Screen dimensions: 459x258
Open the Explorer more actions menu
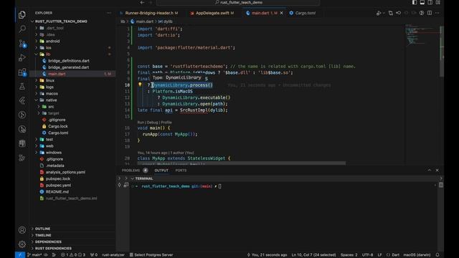pos(109,13)
